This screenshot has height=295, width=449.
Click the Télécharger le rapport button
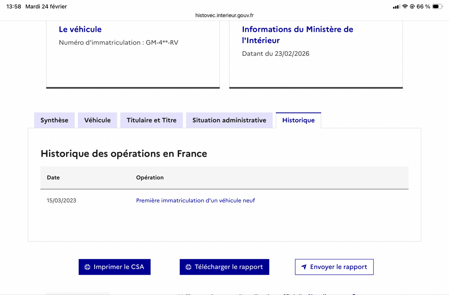point(224,267)
